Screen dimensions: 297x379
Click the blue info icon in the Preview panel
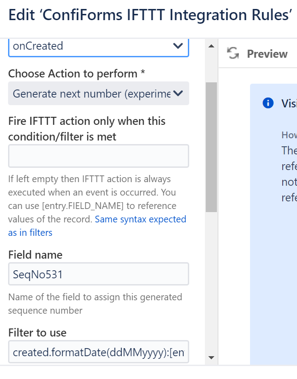[x=267, y=103]
